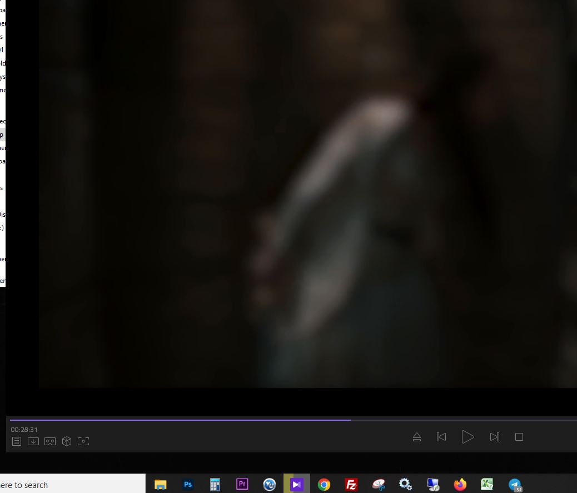This screenshot has height=493, width=577.
Task: Switch to Photoshop in the taskbar
Action: click(x=188, y=485)
